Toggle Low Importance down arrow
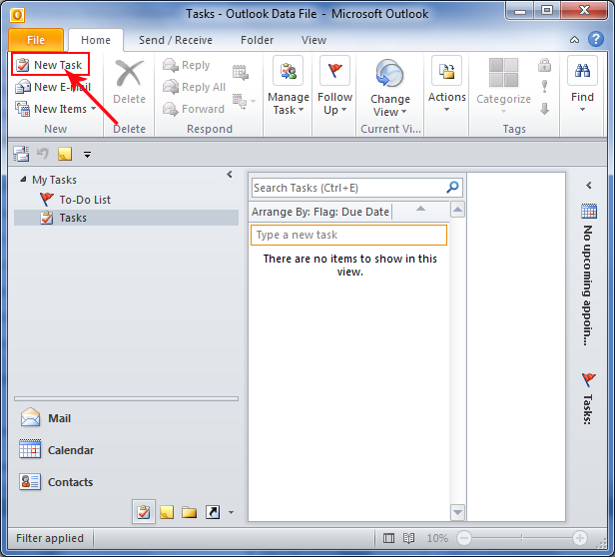 coord(544,108)
